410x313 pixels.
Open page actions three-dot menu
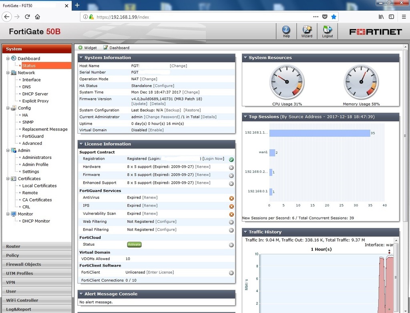click(x=316, y=17)
